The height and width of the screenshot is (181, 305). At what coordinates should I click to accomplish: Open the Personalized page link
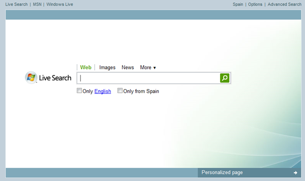[x=222, y=172]
